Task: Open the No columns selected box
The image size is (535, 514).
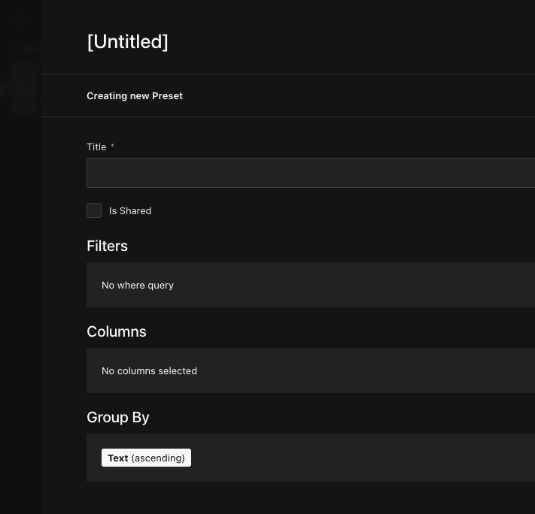Action: pyautogui.click(x=311, y=370)
